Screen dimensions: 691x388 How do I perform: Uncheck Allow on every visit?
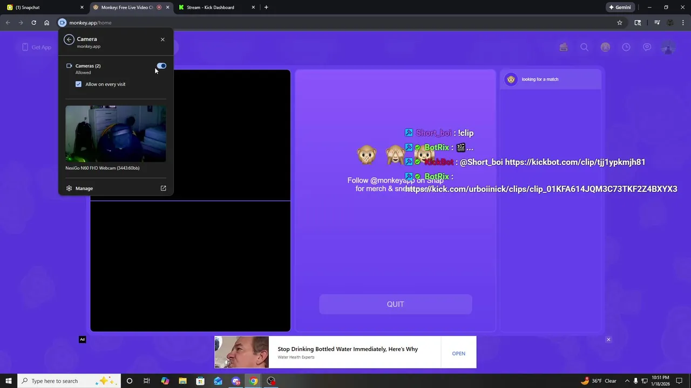click(x=78, y=84)
